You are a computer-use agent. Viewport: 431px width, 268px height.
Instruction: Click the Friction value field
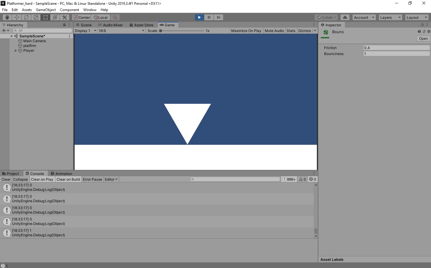coord(397,48)
